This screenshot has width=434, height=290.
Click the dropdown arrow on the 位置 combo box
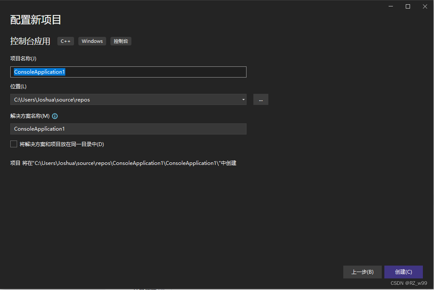tap(243, 99)
